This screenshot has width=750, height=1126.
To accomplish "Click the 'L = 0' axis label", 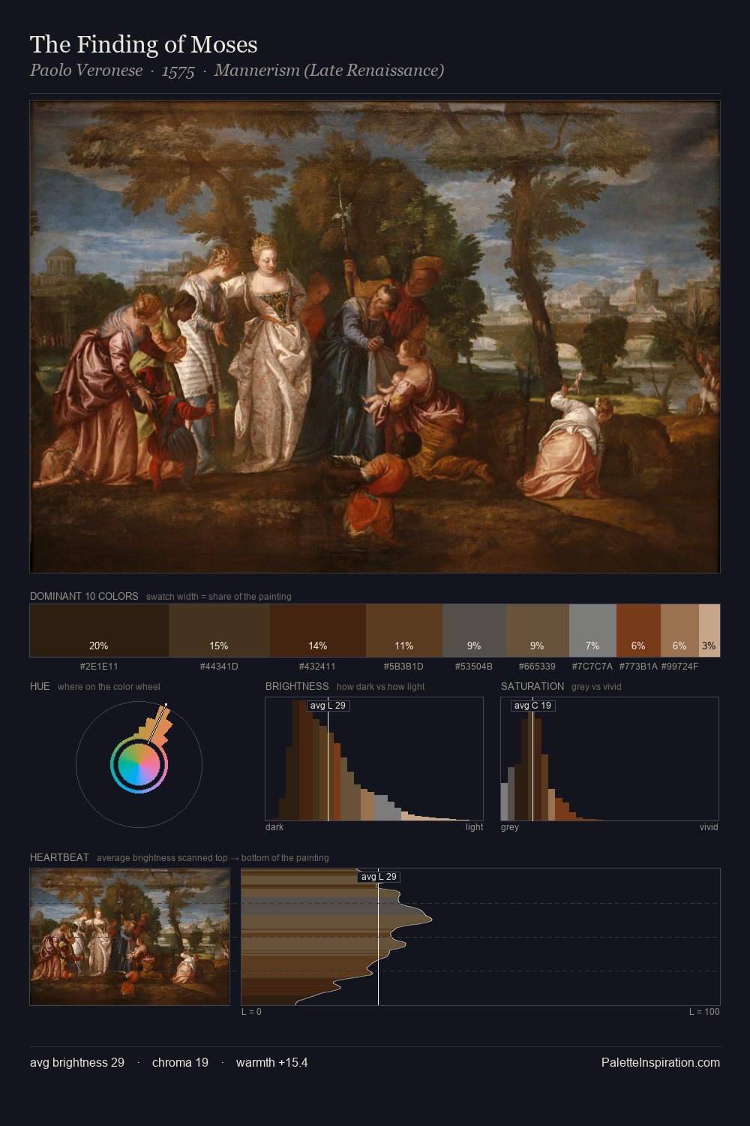I will [x=251, y=1012].
